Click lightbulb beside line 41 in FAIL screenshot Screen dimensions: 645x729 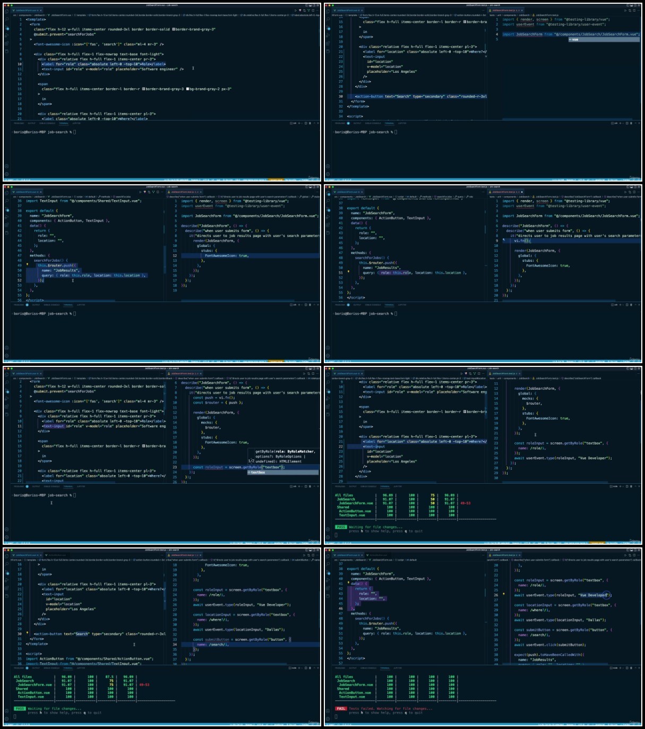[x=348, y=582]
